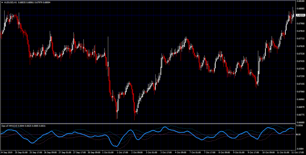Click the Dpo of HMA(14) indicator label
Viewport: 306px width, 155px height.
(8, 126)
